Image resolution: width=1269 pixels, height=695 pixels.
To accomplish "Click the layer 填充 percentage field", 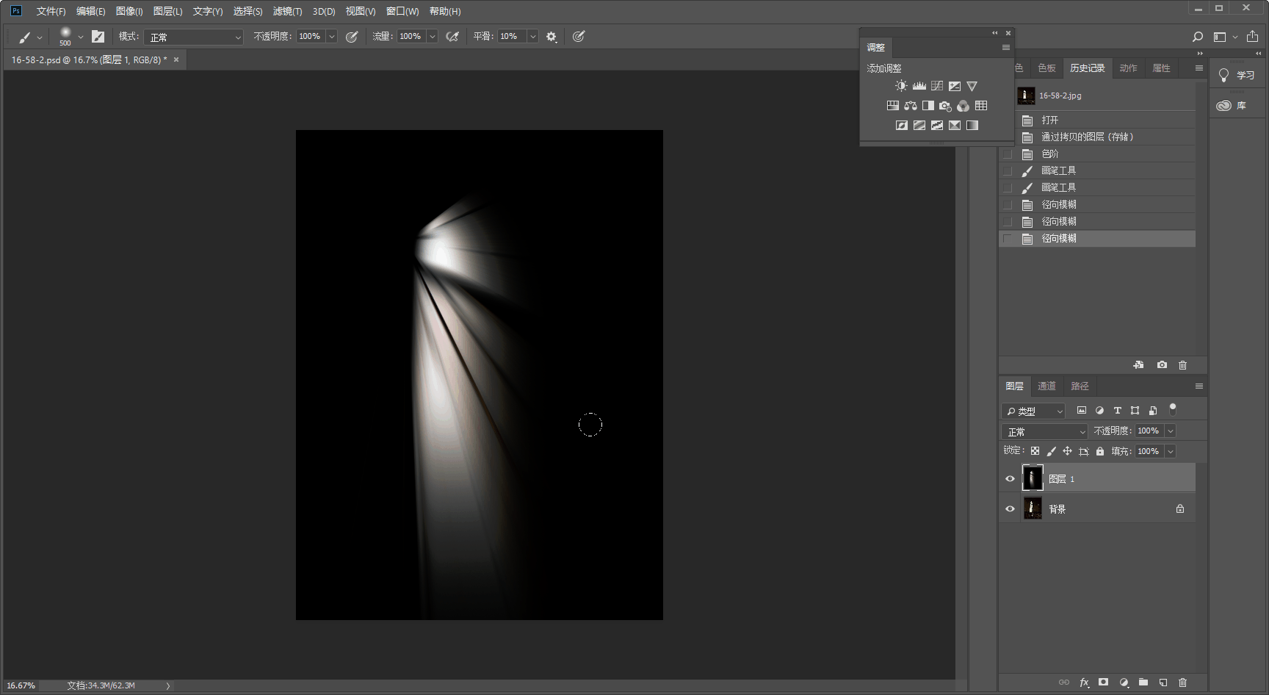I will click(1148, 451).
